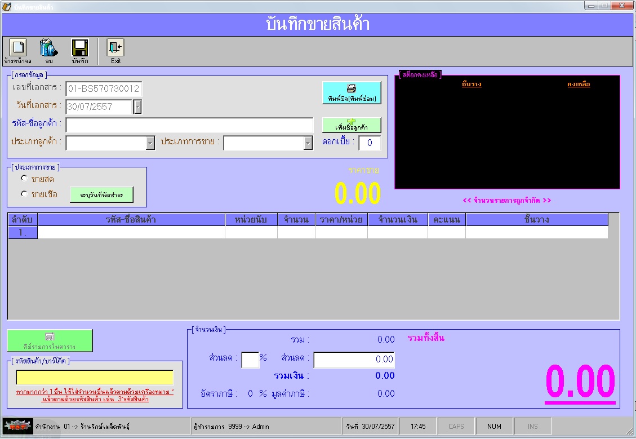This screenshot has height=439, width=636.
Task: Click the คะแนน column header
Action: (447, 220)
